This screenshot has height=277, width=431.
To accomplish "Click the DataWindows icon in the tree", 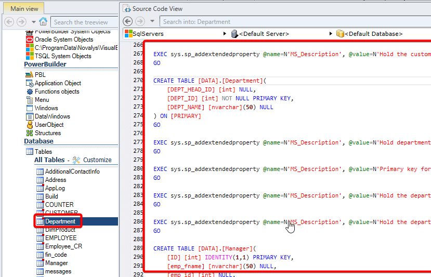I will pyautogui.click(x=29, y=116).
